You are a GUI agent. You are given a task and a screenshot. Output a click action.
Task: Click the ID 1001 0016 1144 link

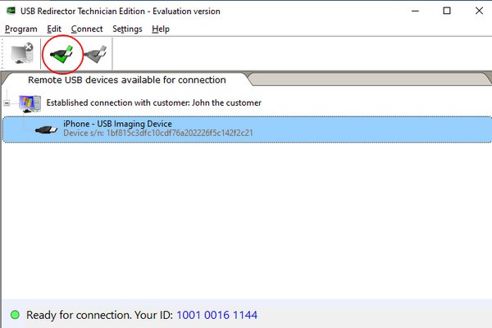216,315
